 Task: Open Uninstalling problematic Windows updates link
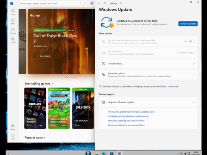131,112
